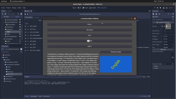Screen dimensions: 176x99
Task: Open the Bus dropdown
Action: 169,47
